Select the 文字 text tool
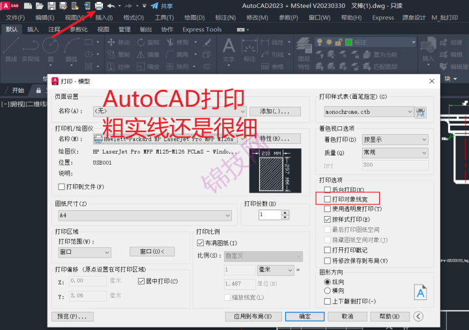469x330 pixels. click(229, 50)
